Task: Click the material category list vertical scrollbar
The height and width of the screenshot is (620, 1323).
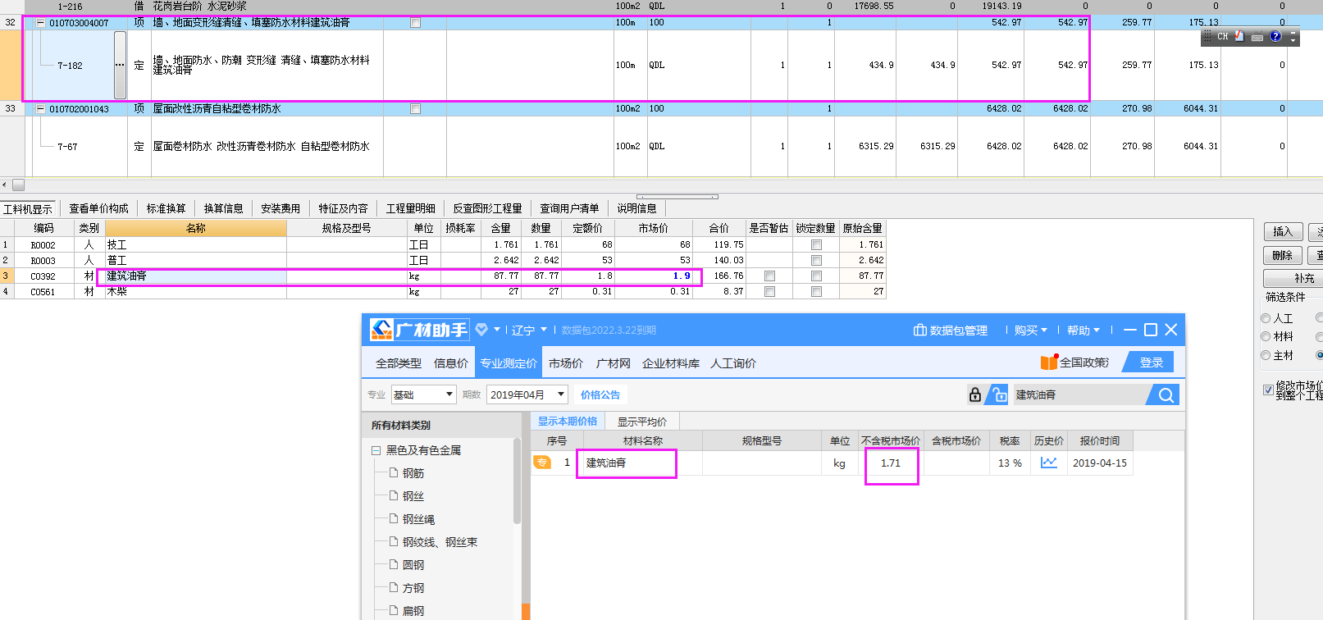Action: point(517,481)
